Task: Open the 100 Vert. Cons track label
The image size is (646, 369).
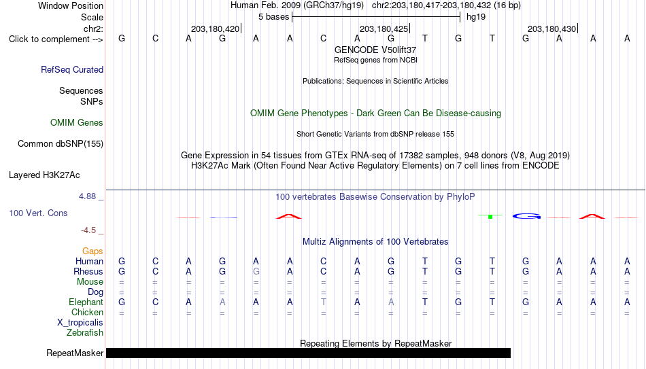Action: click(x=38, y=213)
